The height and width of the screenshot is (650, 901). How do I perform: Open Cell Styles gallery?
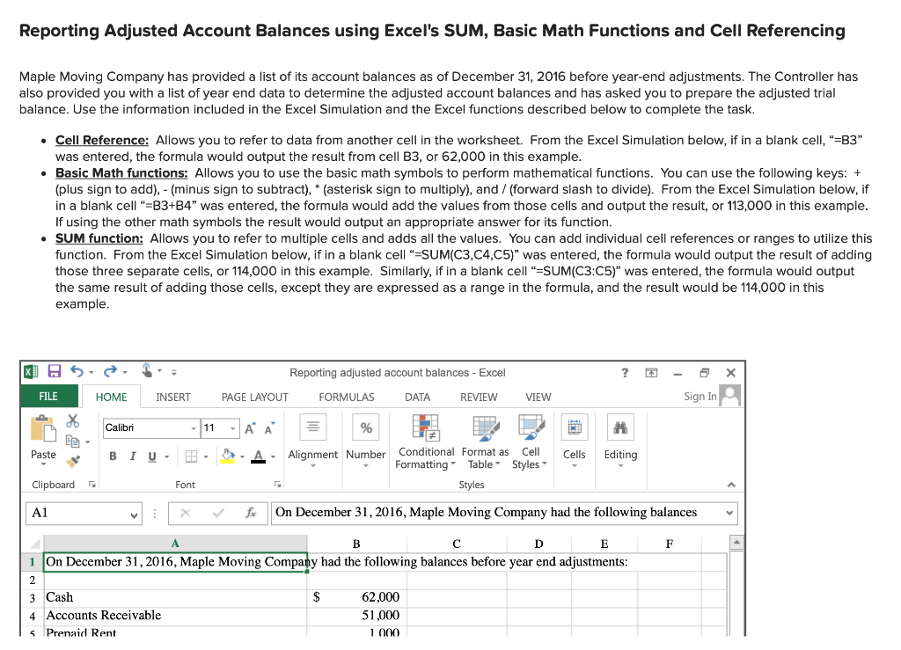[531, 427]
